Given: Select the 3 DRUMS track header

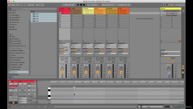Looking at the screenshot, I should pyautogui.click(x=88, y=8).
